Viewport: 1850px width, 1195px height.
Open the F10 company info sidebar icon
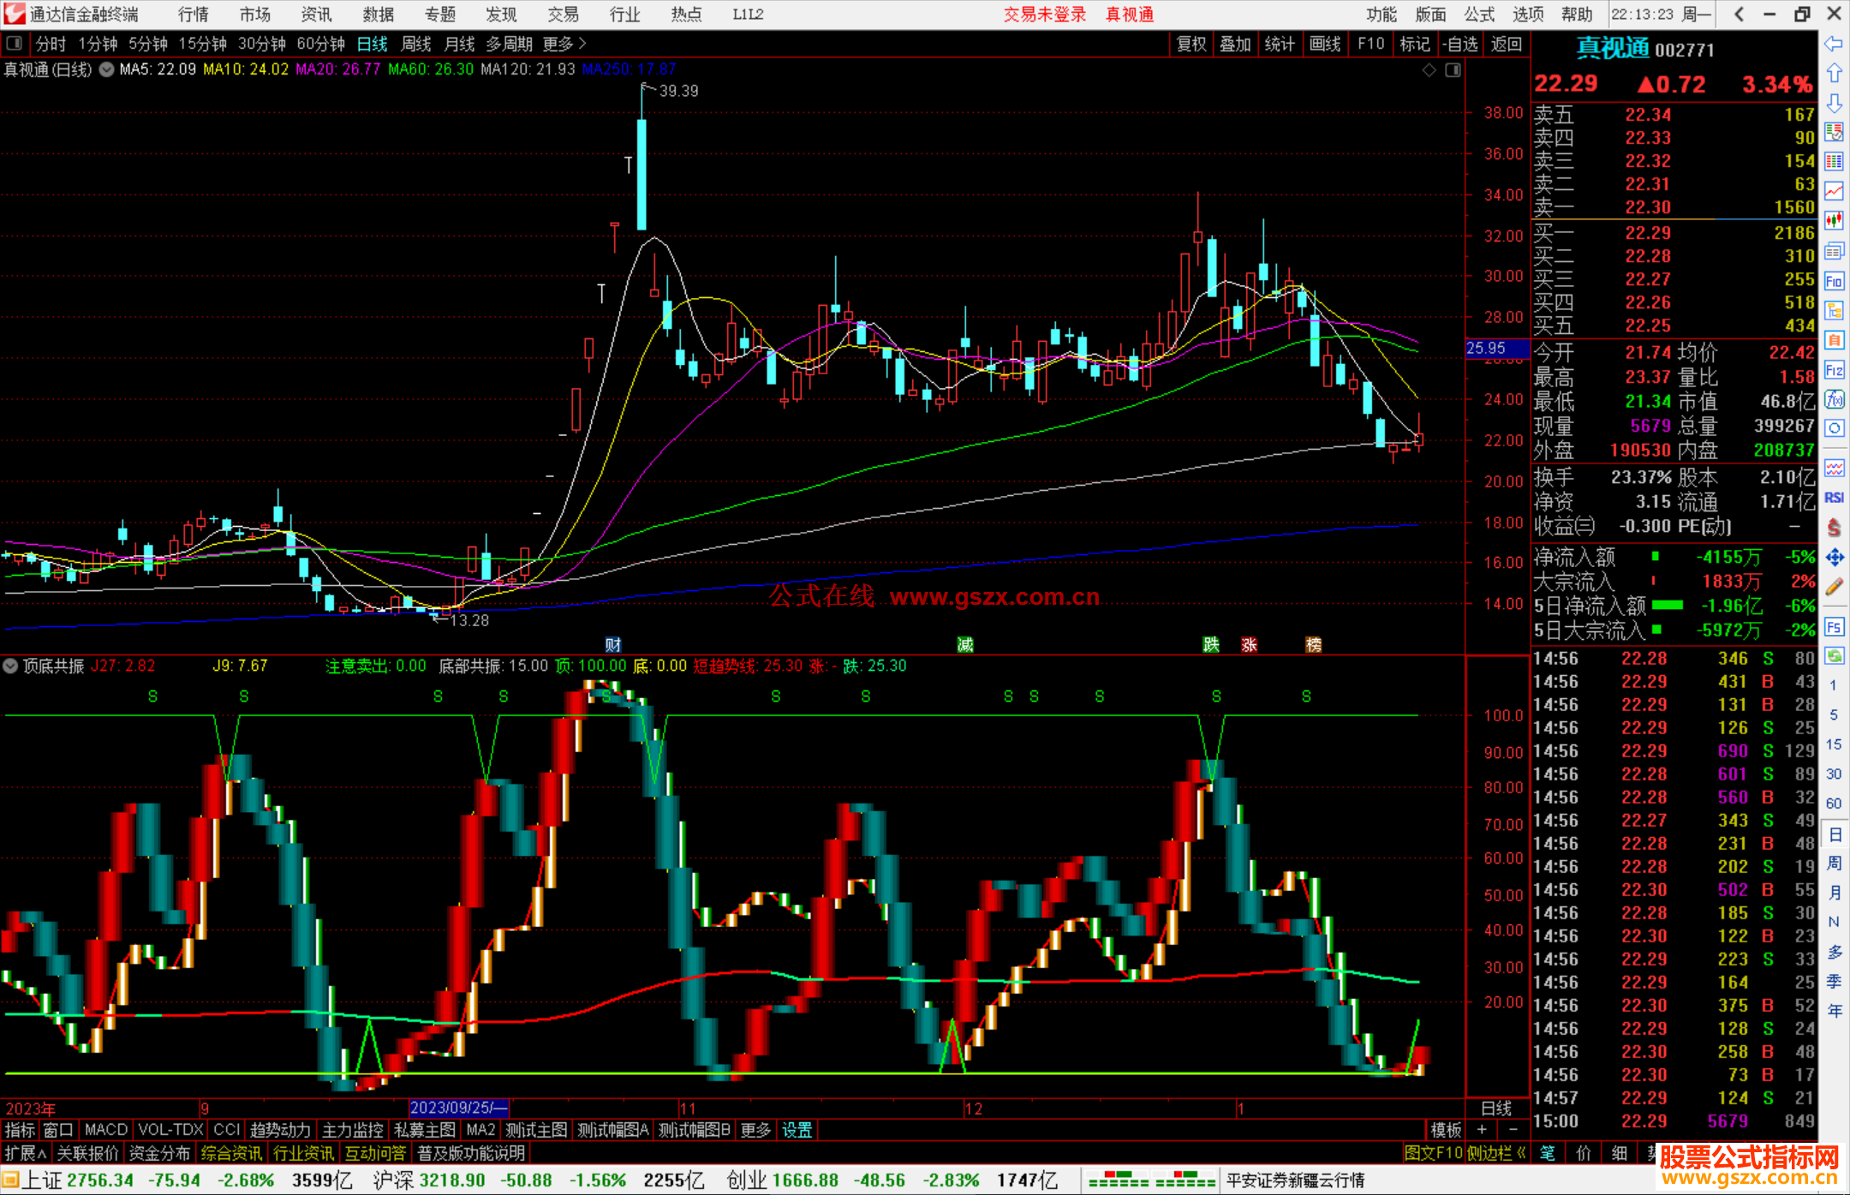tap(1834, 281)
